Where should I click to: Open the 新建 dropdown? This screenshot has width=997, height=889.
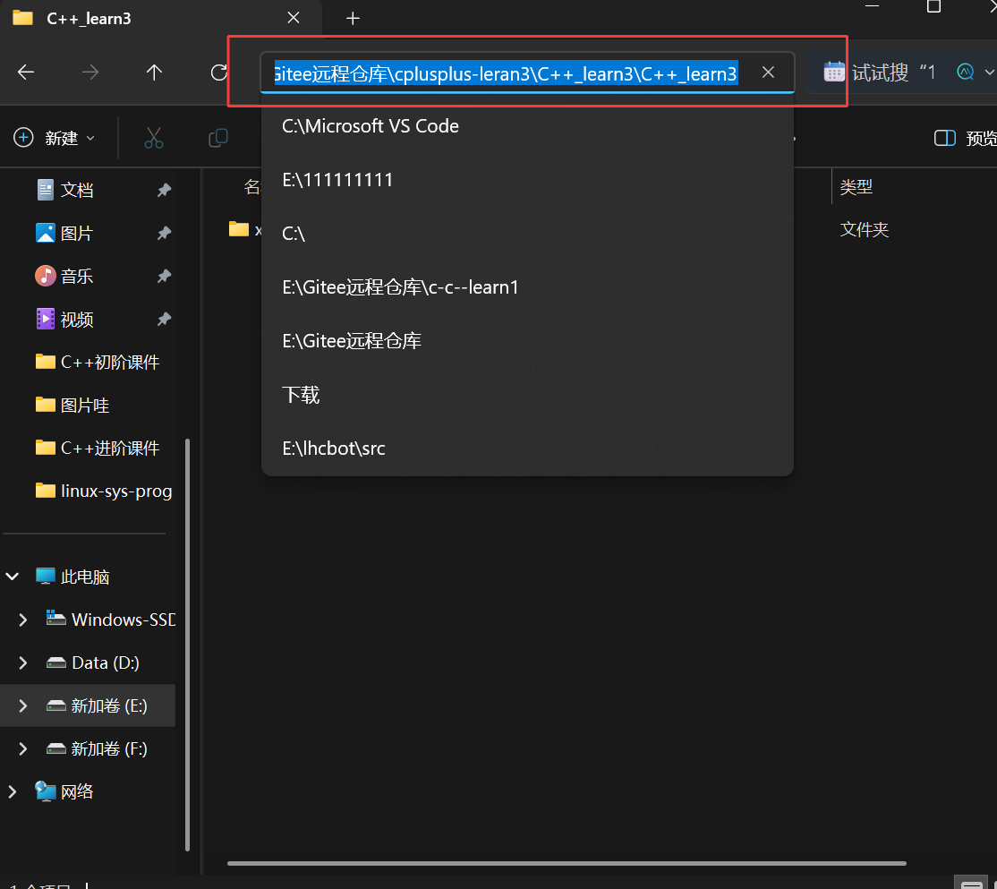55,137
